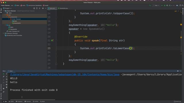The width and height of the screenshot is (184, 103).
Task: Click console horizontal scrollbar
Action: (32, 100)
